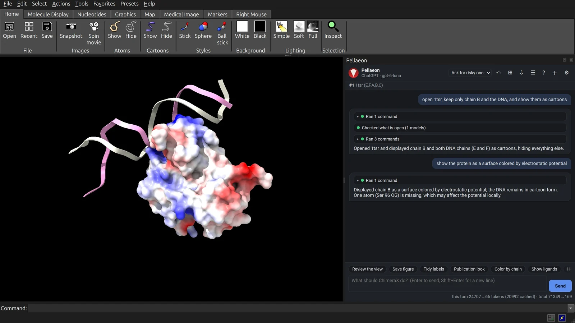
Task: Click the Send button
Action: (560, 286)
